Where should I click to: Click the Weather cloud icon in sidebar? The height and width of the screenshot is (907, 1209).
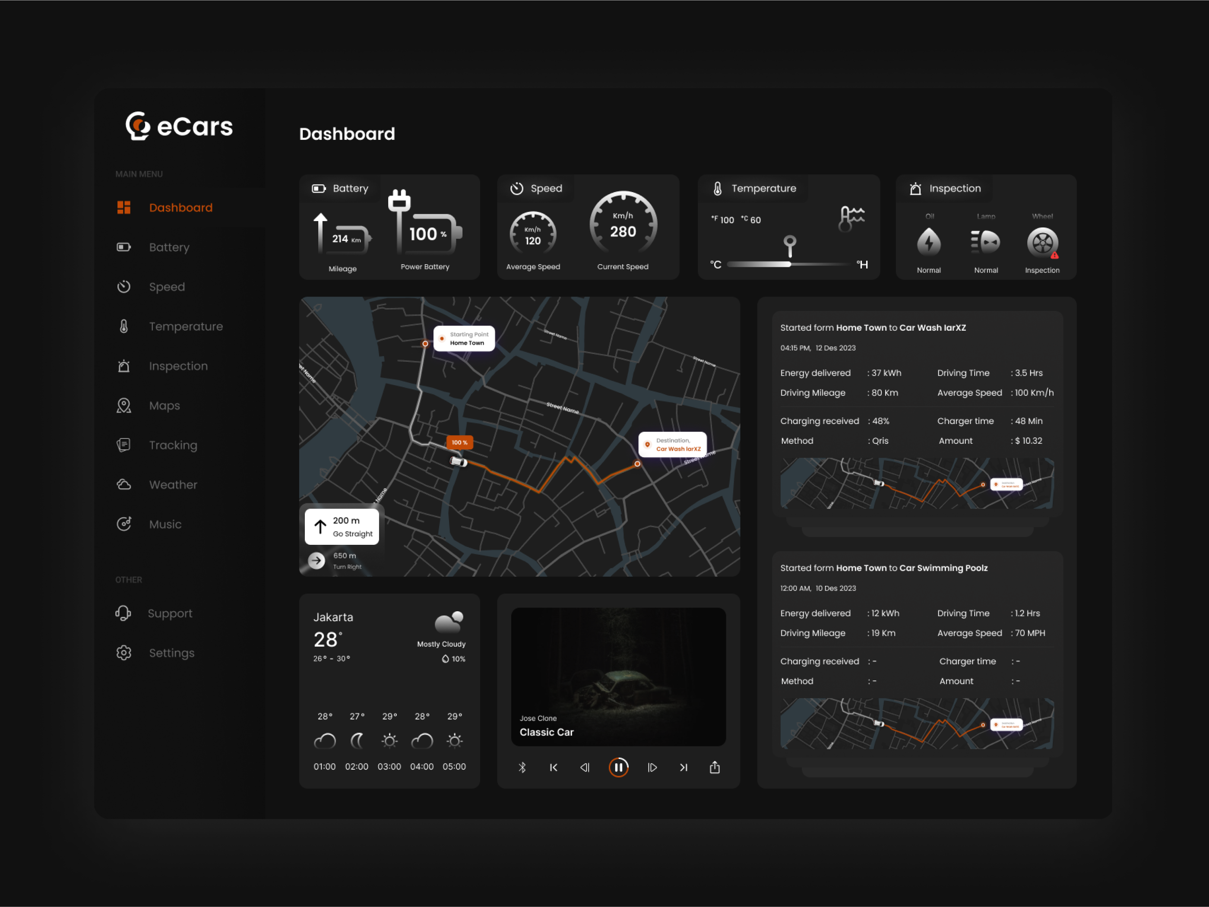[123, 484]
